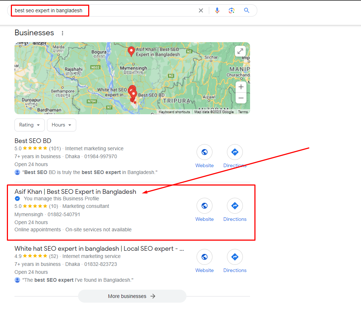361x312 pixels.
Task: Click Keyboard shortcuts on the map
Action: [x=174, y=112]
